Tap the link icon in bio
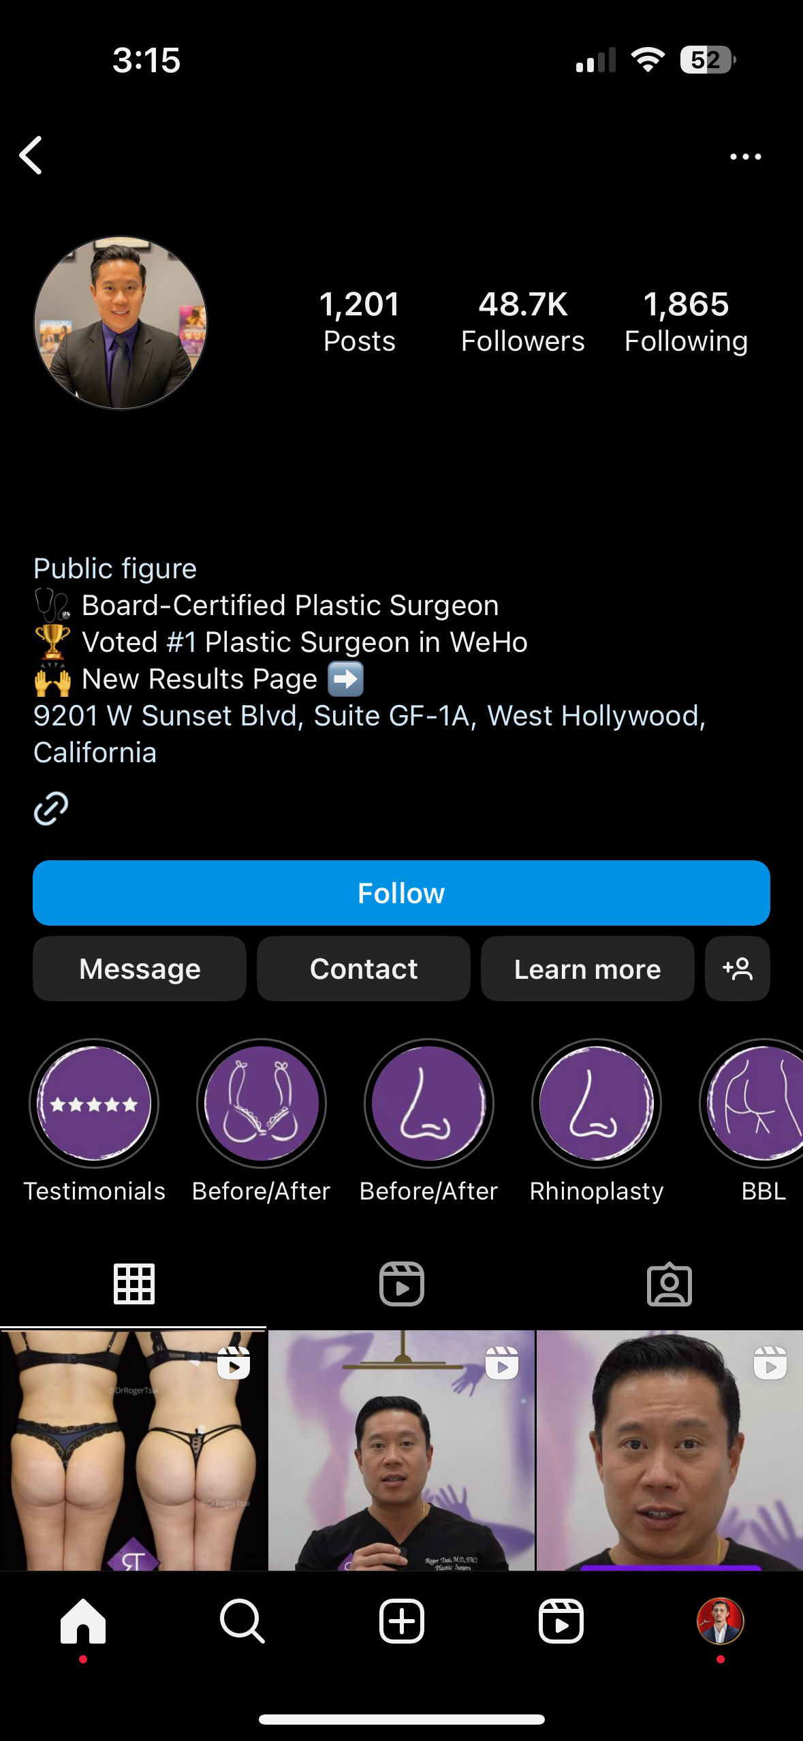The width and height of the screenshot is (803, 1741). click(51, 809)
